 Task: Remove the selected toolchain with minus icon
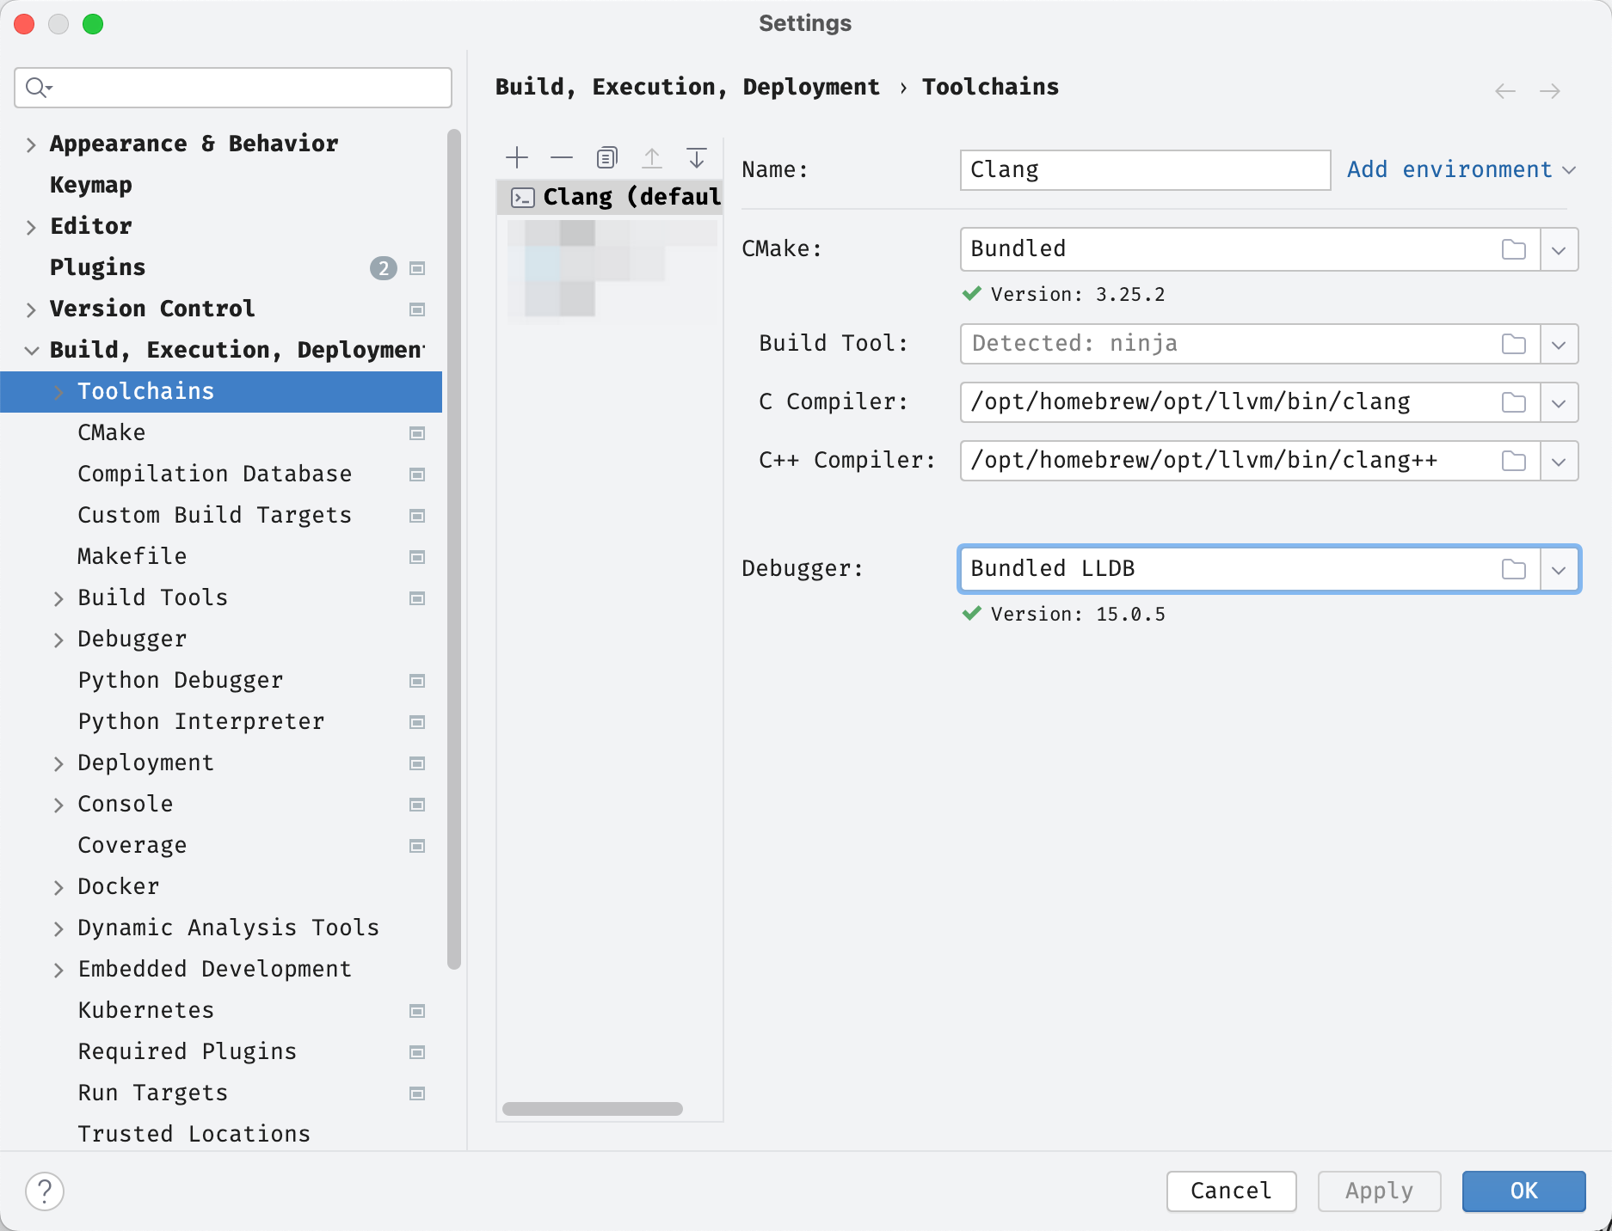point(562,157)
